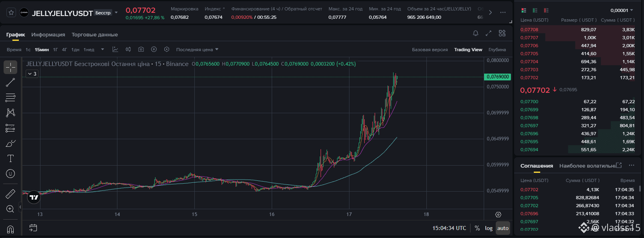Show only asks in order book
Image resolution: width=644 pixels, height=238 pixels.
[546, 10]
